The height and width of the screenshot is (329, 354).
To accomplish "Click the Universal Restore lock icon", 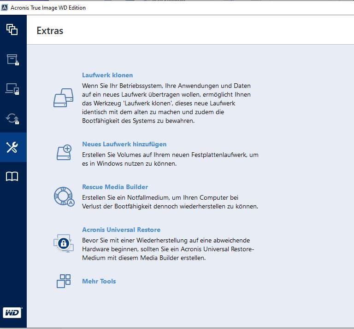I will coord(64,243).
